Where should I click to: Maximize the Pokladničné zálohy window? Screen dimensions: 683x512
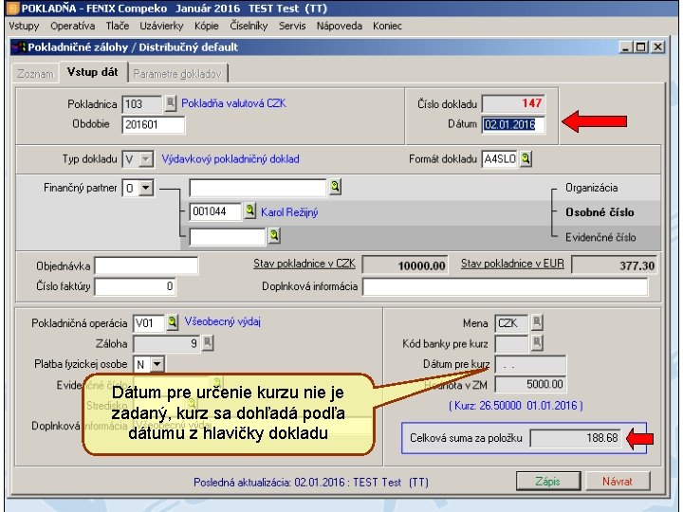pyautogui.click(x=641, y=47)
